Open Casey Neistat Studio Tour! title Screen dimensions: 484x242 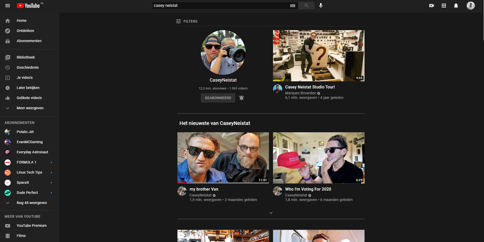point(310,87)
